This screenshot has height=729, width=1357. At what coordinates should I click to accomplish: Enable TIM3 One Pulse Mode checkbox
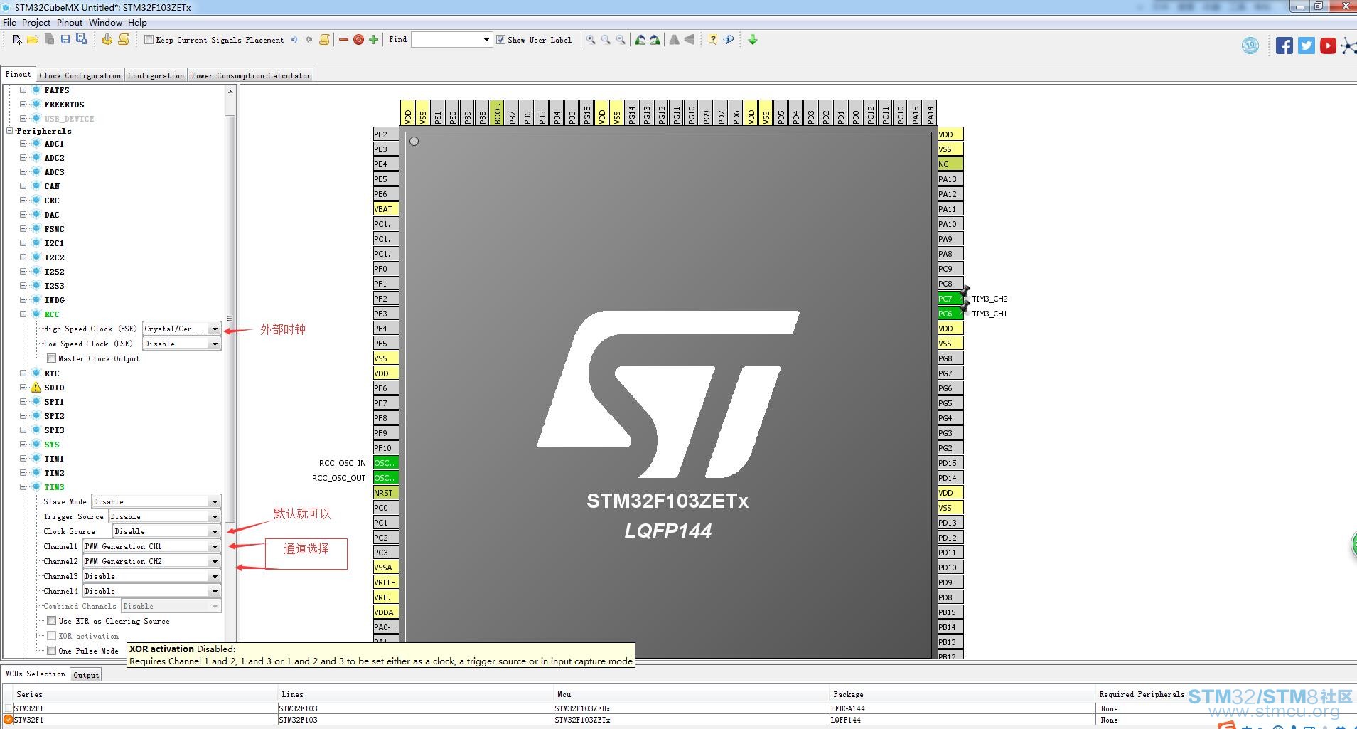click(x=51, y=651)
